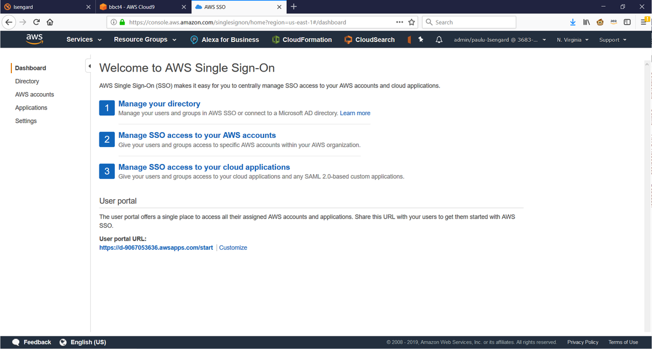Click the orange partially hidden shortcut icon
This screenshot has height=349, width=652.
(x=409, y=40)
